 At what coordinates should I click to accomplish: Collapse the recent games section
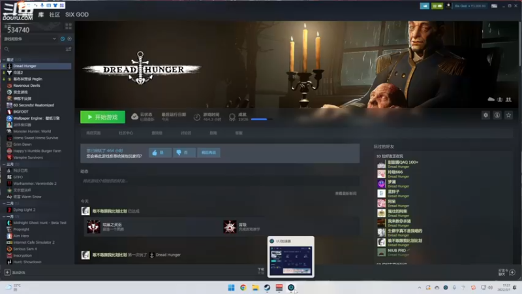(4, 59)
